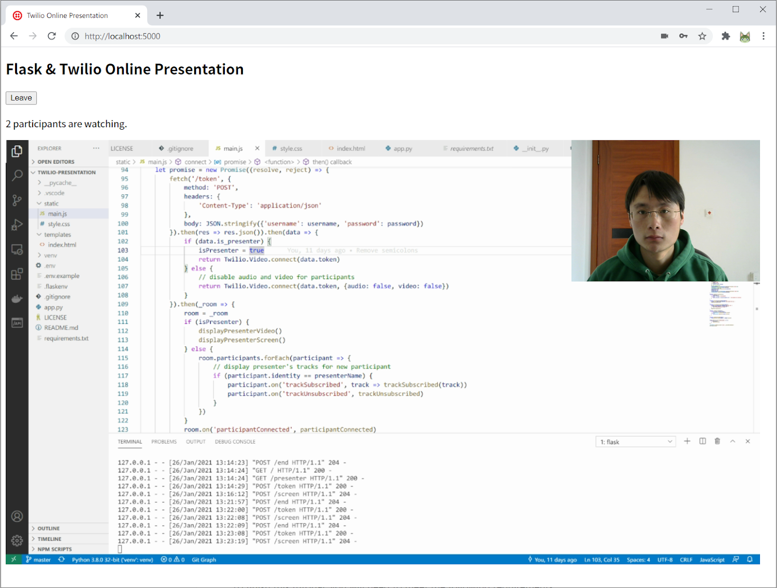Viewport: 777px width, 588px height.
Task: Collapse TWILIO-PRESENTATION folder section
Action: [68, 172]
